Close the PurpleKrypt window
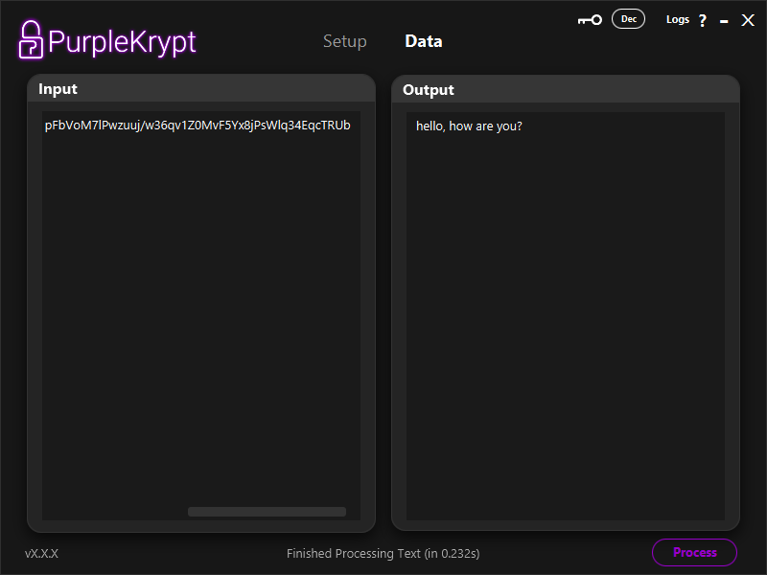767x575 pixels. (748, 20)
